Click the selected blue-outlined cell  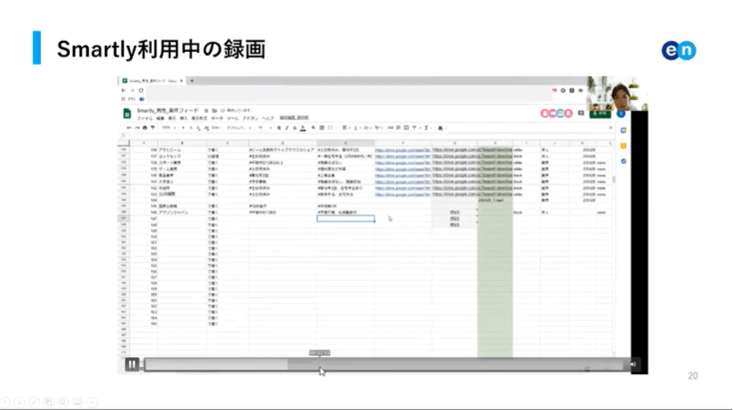pos(345,219)
